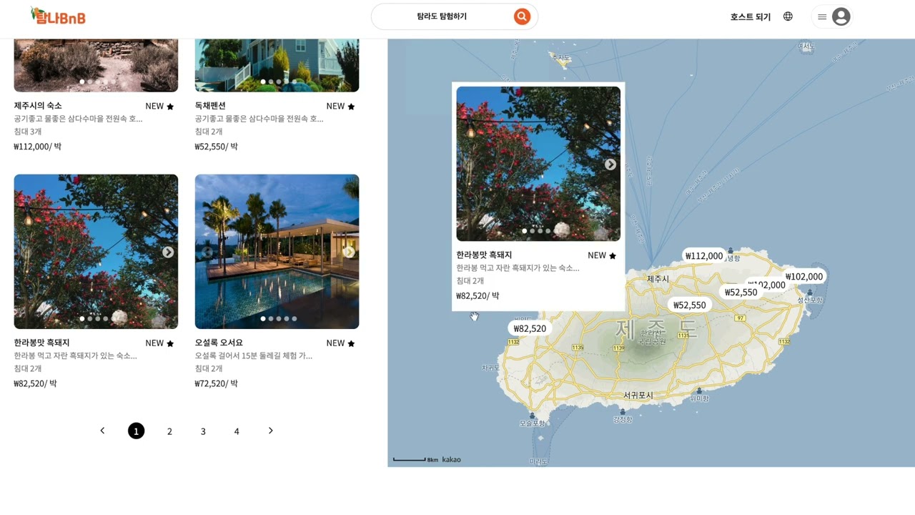The width and height of the screenshot is (915, 515).
Task: Open the globe language selector
Action: tap(788, 16)
